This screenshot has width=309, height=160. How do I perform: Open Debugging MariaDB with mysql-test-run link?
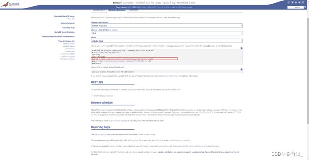pyautogui.click(x=188, y=146)
